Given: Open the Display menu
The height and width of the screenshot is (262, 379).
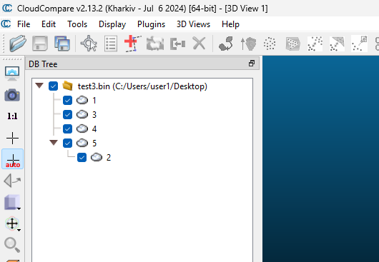Looking at the screenshot, I should [112, 24].
